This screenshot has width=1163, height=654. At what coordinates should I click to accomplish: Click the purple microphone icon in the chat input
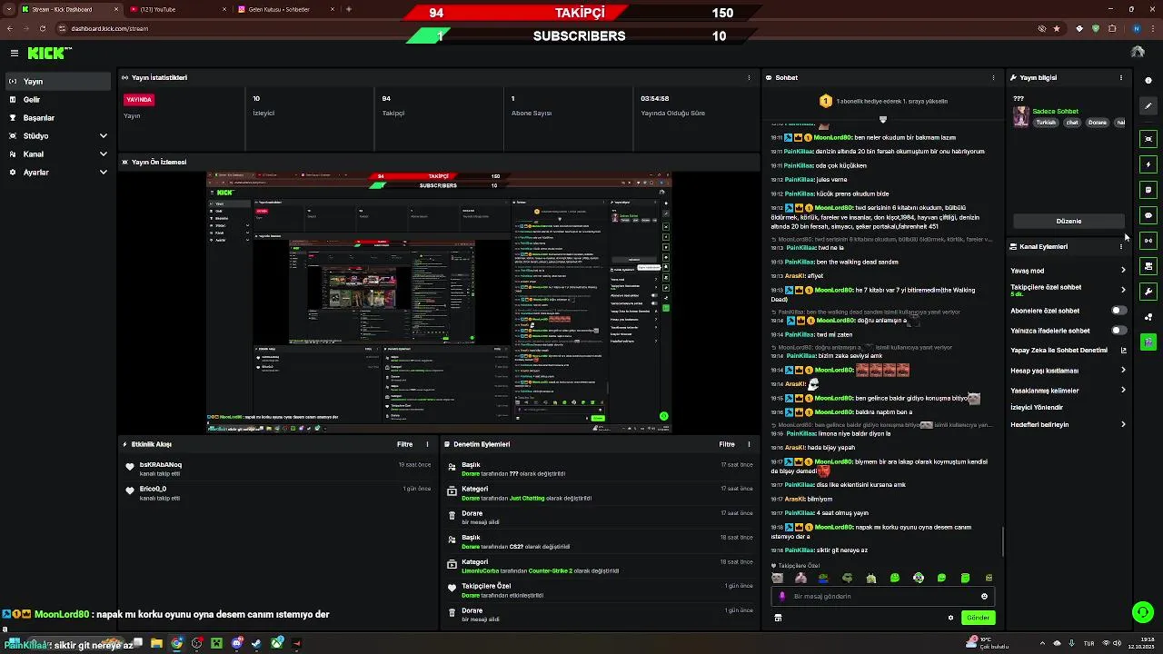pyautogui.click(x=782, y=597)
